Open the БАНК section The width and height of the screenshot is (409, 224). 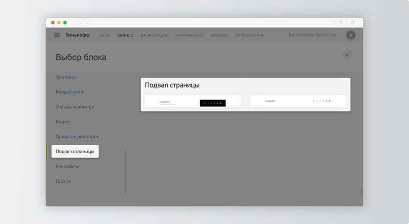[x=105, y=35]
